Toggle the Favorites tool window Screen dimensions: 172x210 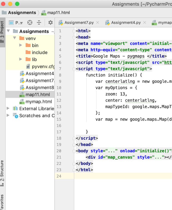coord(2,202)
